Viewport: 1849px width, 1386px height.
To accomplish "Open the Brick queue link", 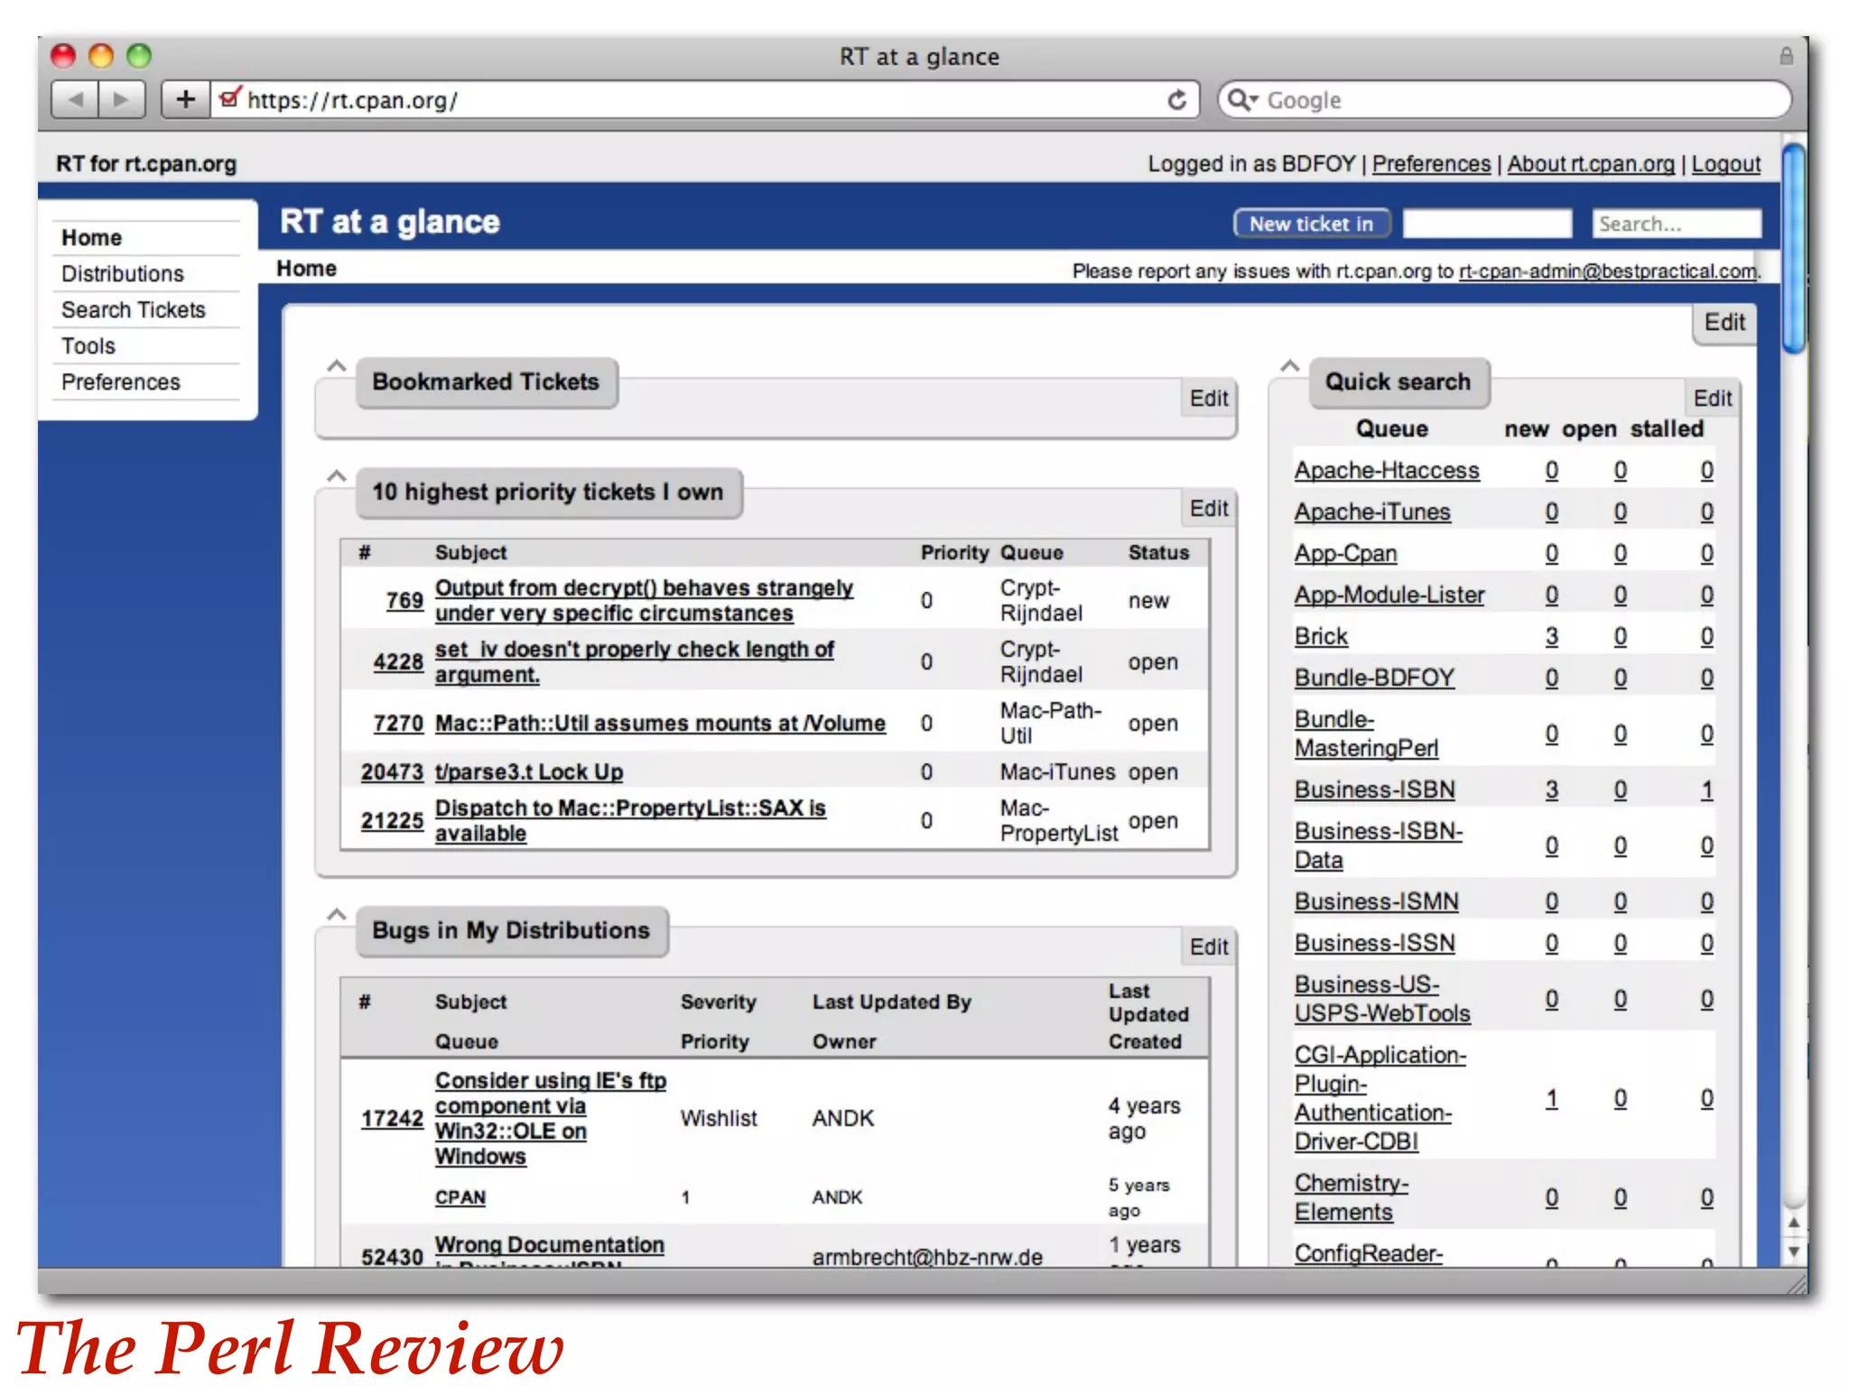I will point(1321,636).
